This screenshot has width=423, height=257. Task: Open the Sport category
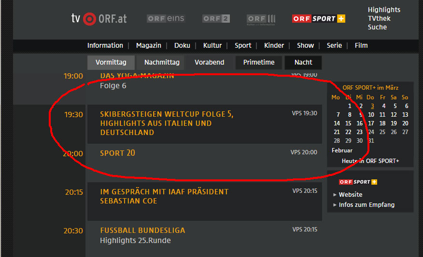point(243,45)
